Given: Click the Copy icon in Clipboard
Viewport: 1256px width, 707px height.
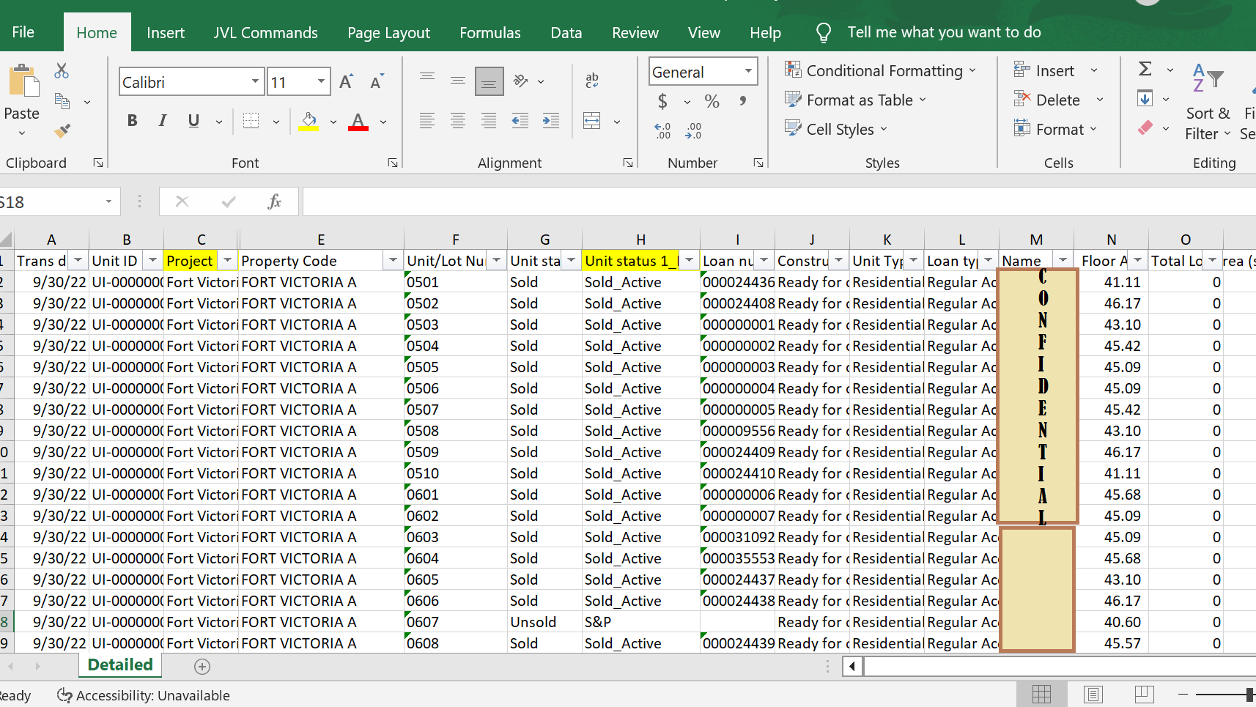Looking at the screenshot, I should pyautogui.click(x=62, y=101).
